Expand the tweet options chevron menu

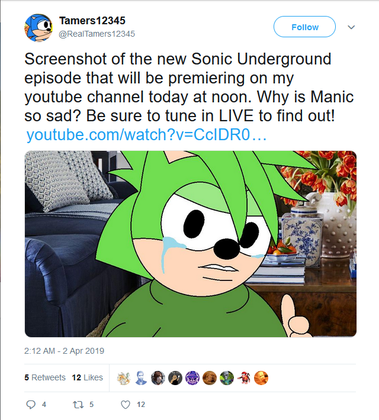pyautogui.click(x=351, y=27)
